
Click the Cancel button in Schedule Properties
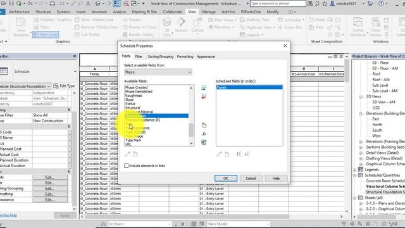pos(251,179)
